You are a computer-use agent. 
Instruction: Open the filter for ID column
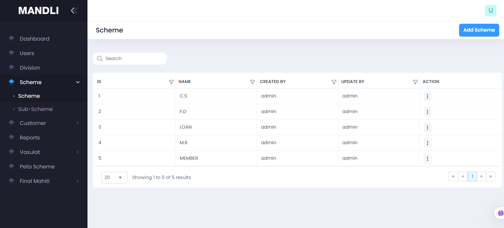coord(171,82)
